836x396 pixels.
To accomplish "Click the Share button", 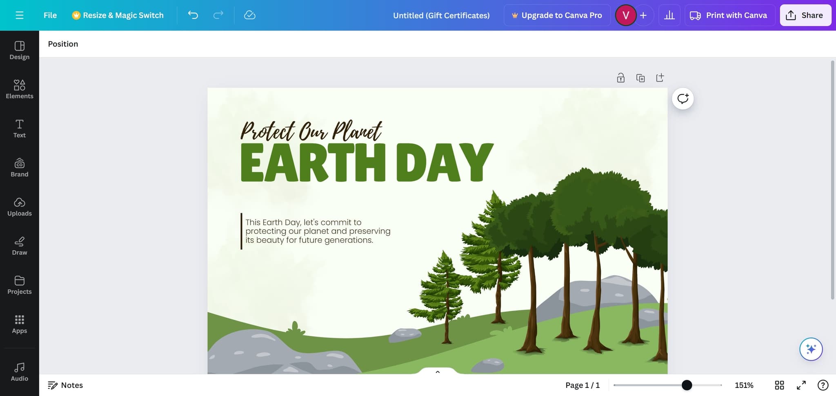I will coord(805,15).
